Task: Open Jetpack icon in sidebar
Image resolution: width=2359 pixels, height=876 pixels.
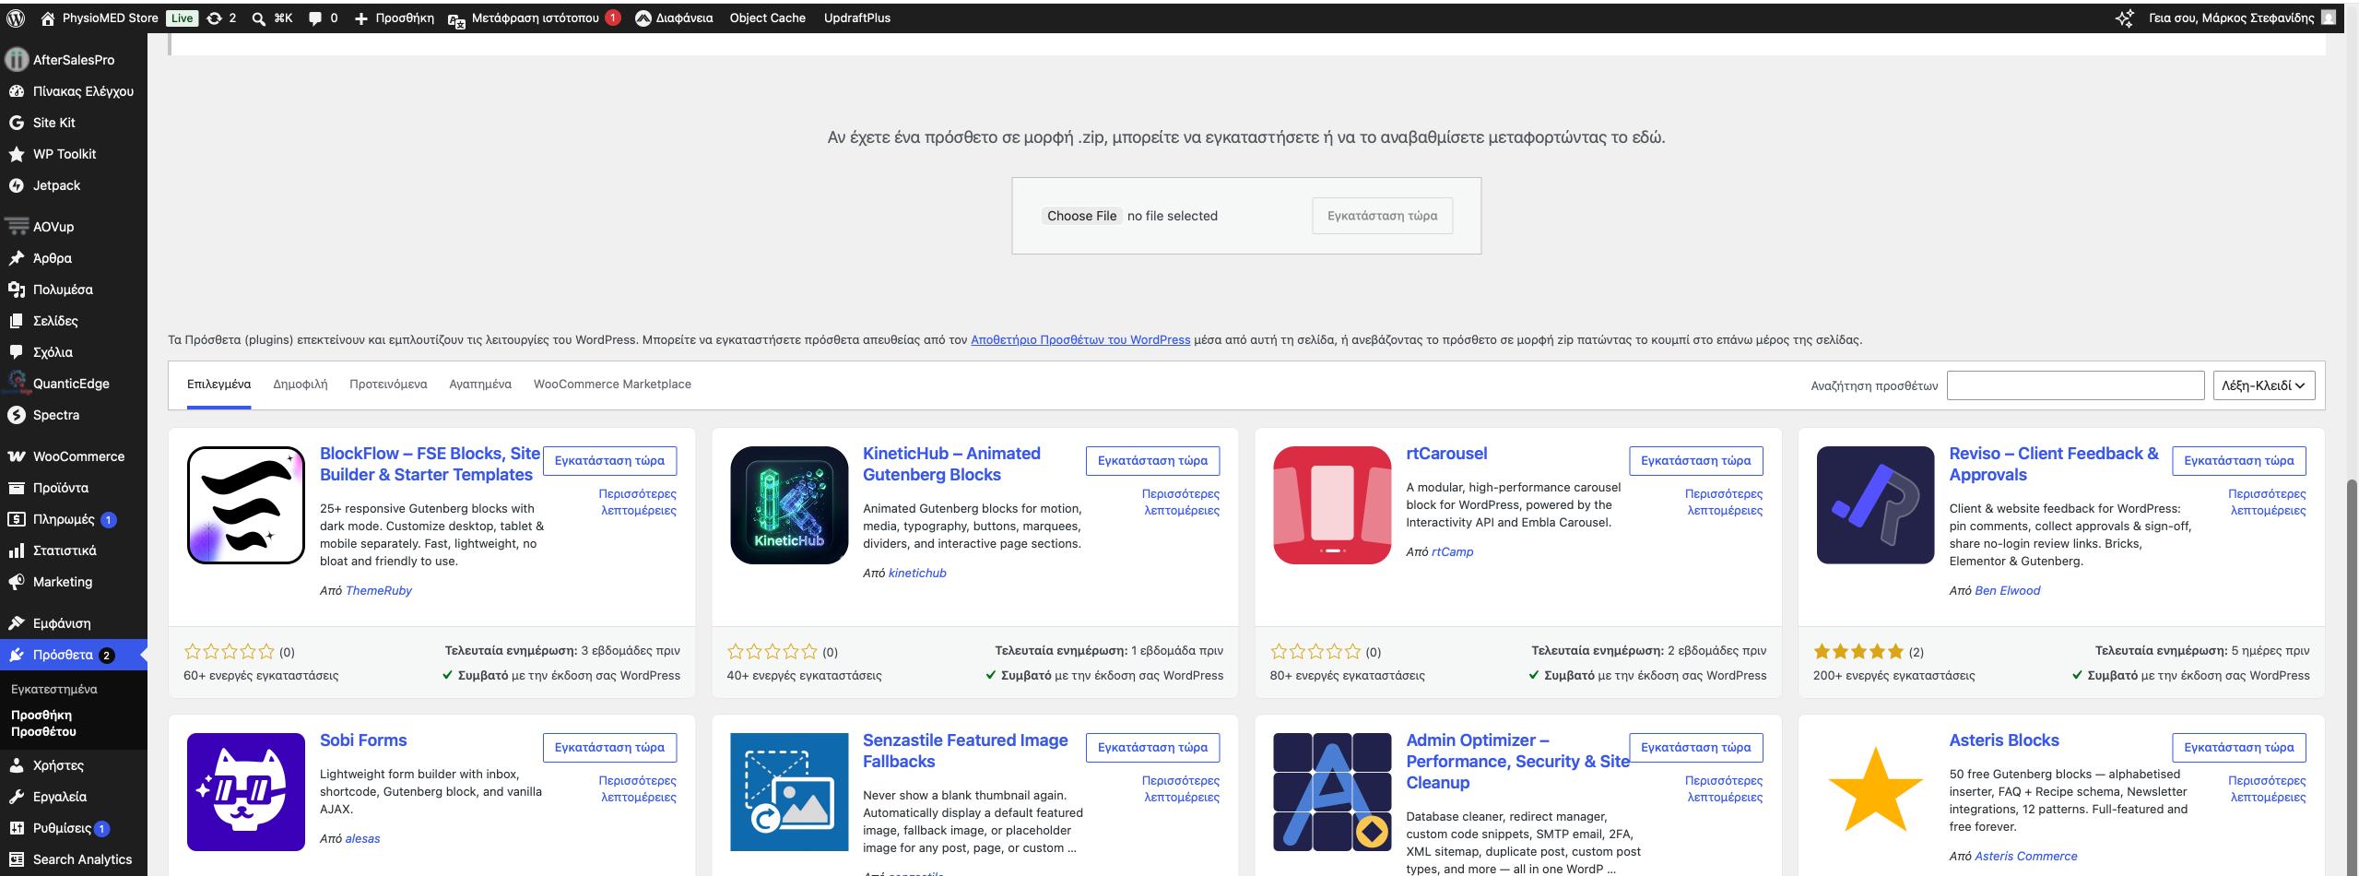Action: 16,185
